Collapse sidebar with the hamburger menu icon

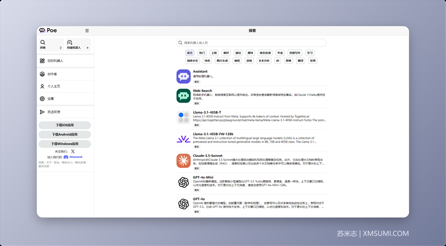[87, 31]
